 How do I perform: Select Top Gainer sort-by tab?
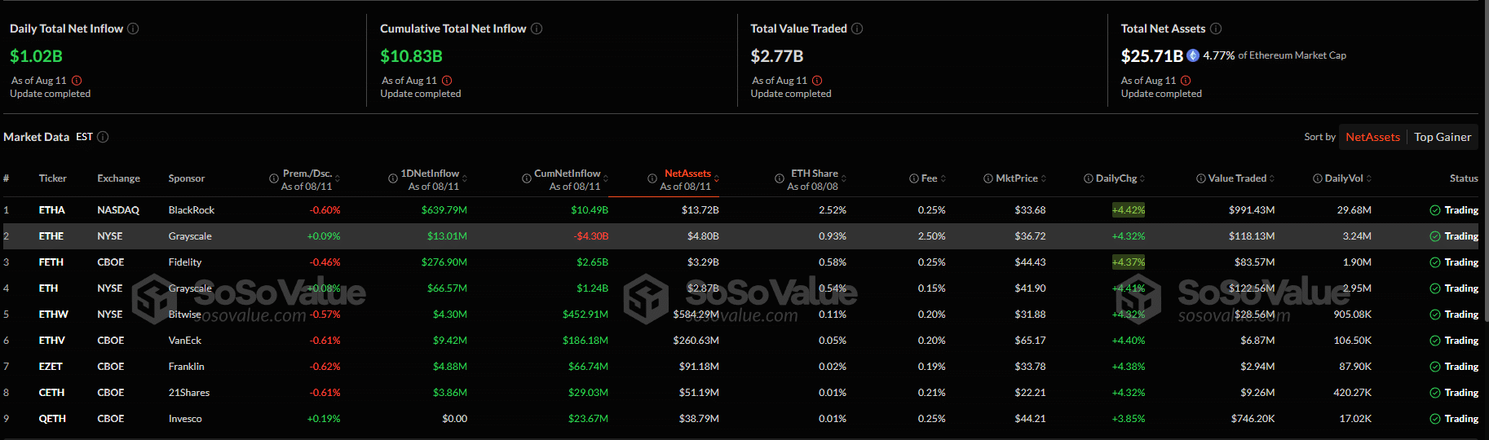pyautogui.click(x=1443, y=137)
